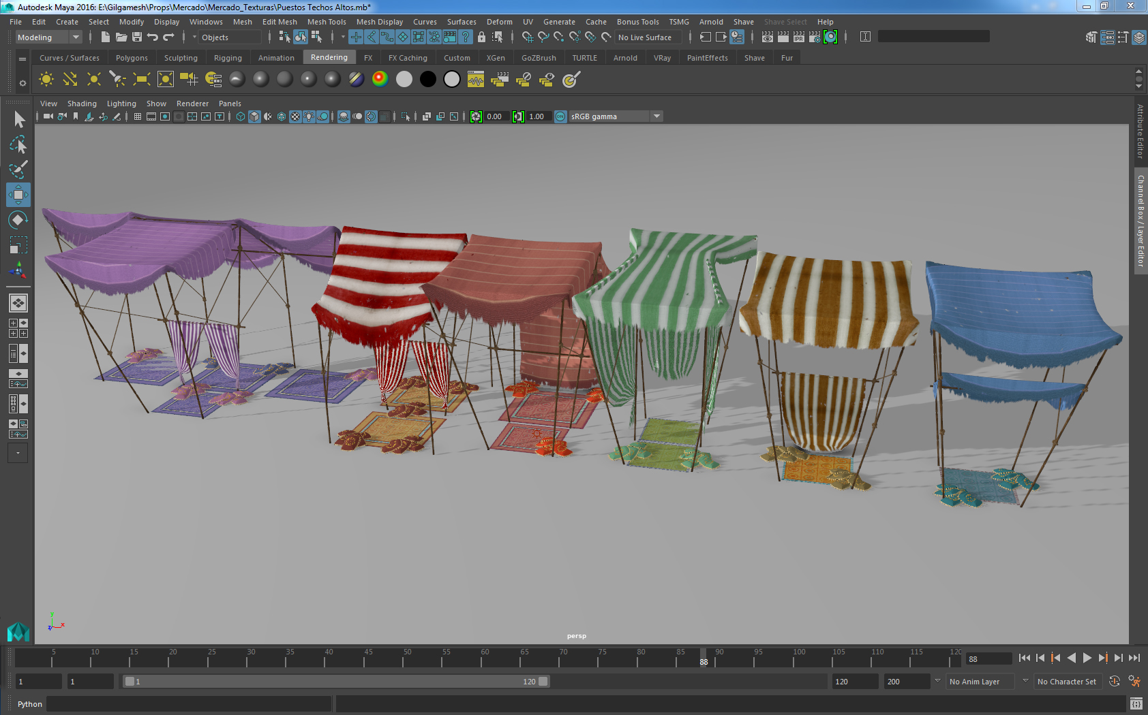The image size is (1148, 715).
Task: Click the IPR render clapperboard icon
Action: coord(798,37)
